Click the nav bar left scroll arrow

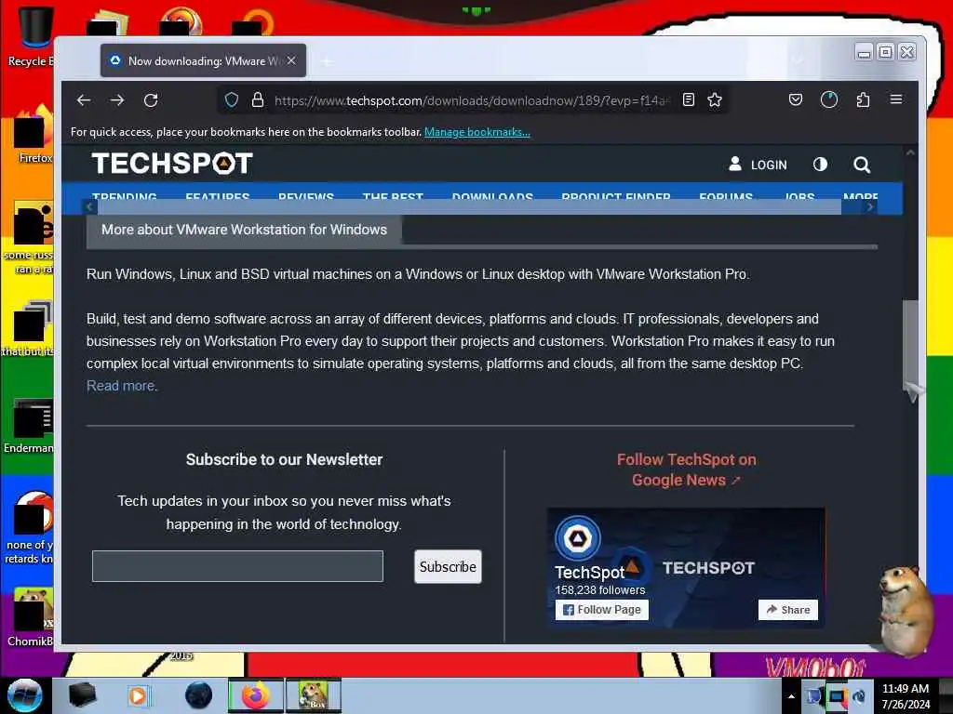[89, 207]
